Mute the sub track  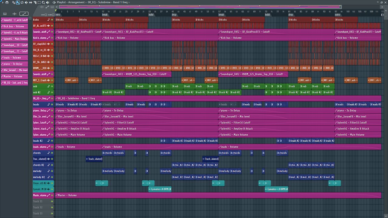point(52,86)
